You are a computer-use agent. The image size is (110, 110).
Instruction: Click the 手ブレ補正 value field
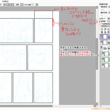[x=34, y=5]
